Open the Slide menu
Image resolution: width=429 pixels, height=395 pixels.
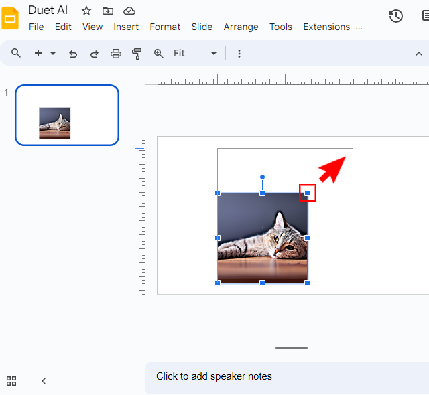tap(202, 27)
